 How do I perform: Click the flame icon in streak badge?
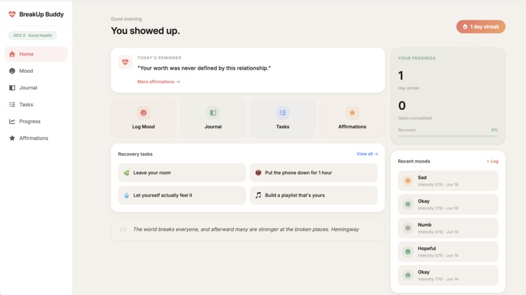tap(465, 27)
